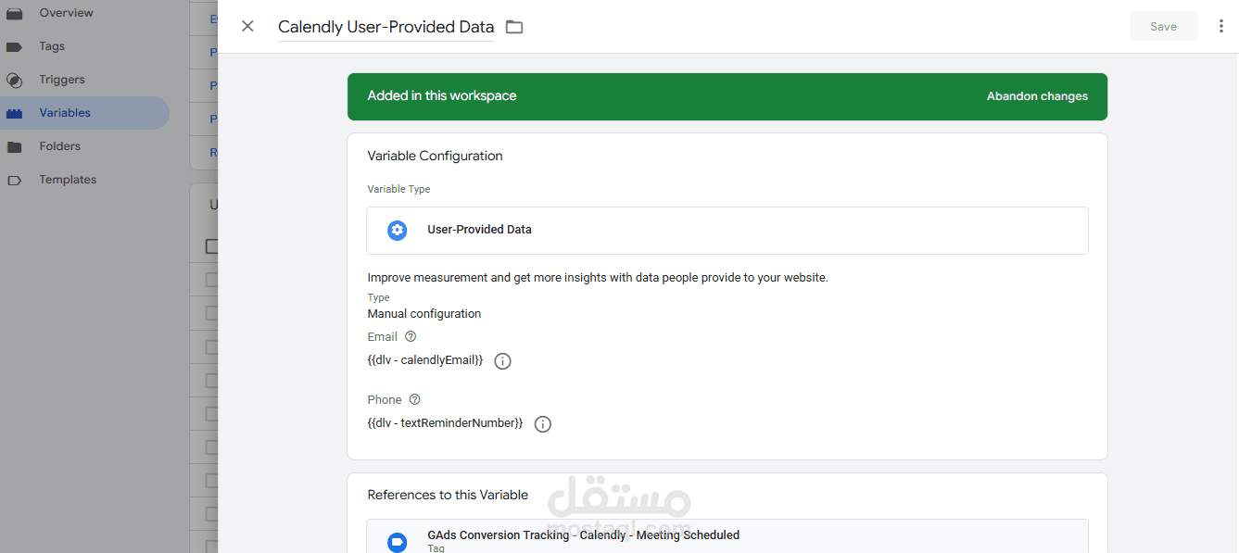
Task: Click the Folders sidebar icon
Action: click(14, 146)
